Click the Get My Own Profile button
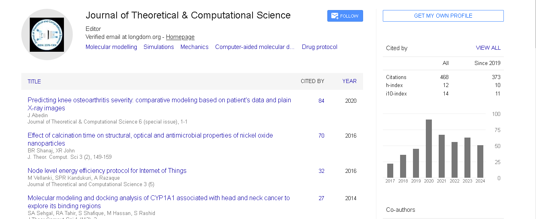This screenshot has height=219, width=536. click(443, 16)
